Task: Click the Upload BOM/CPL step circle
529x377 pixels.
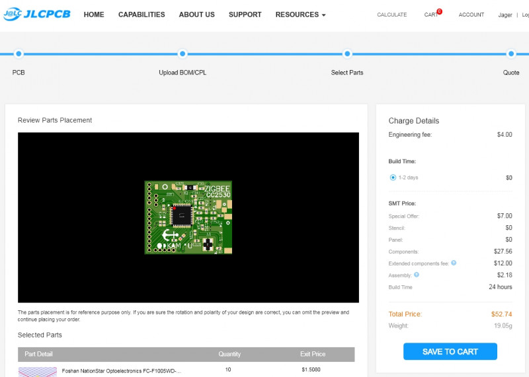Action: coord(183,54)
